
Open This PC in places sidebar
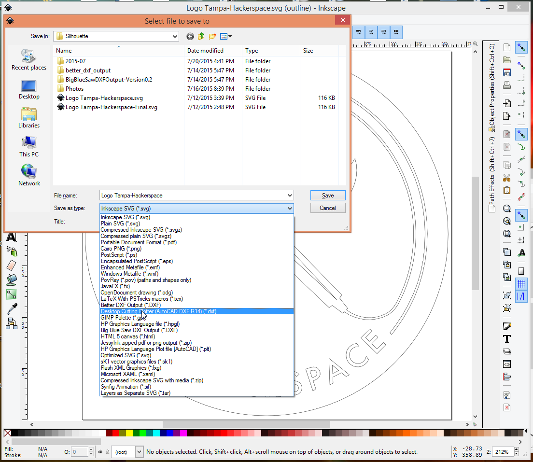(x=29, y=147)
